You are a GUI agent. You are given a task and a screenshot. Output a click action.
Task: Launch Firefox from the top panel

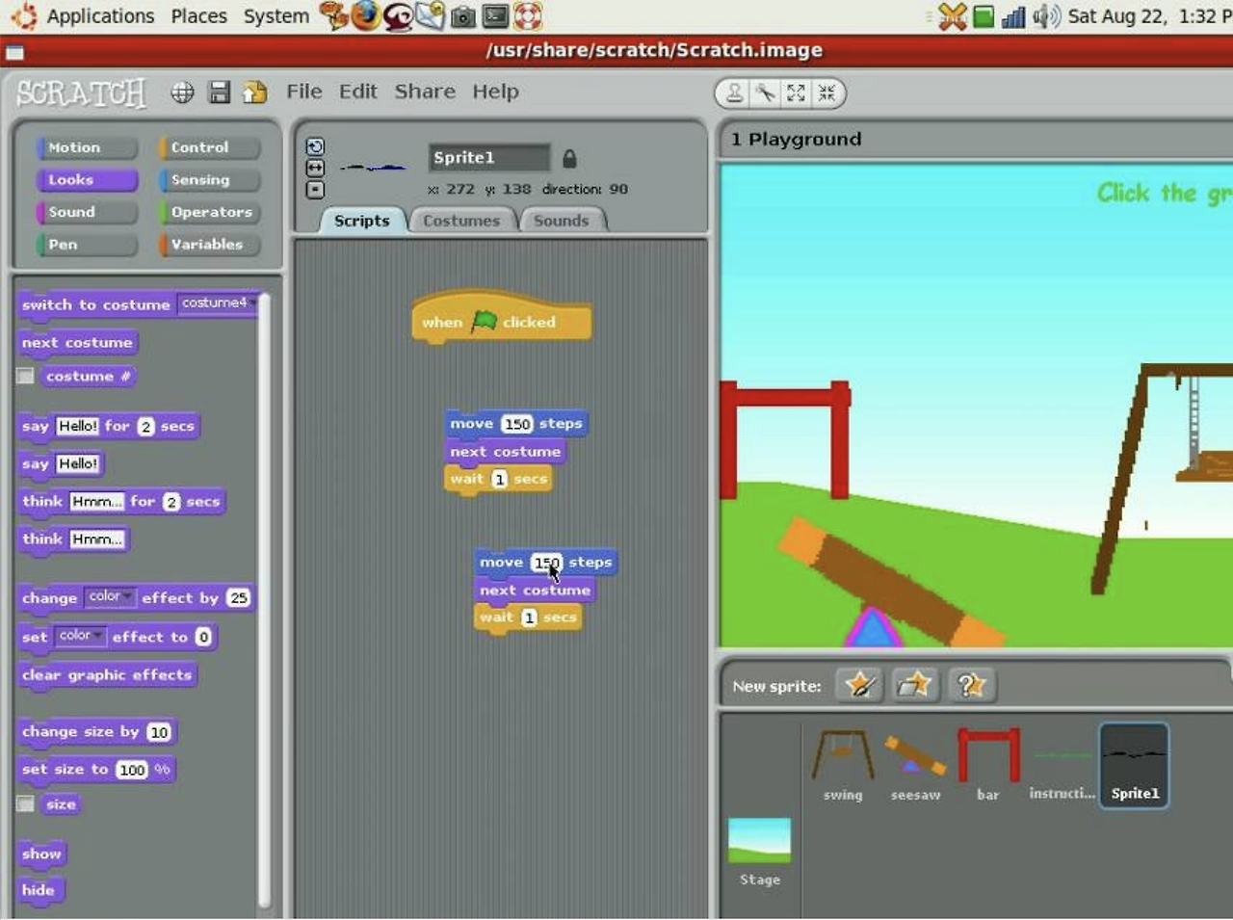365,15
